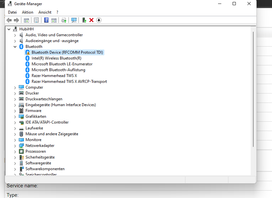This screenshot has height=198, width=272.
Task: Click the blue Help question mark icon
Action: (x=46, y=20)
